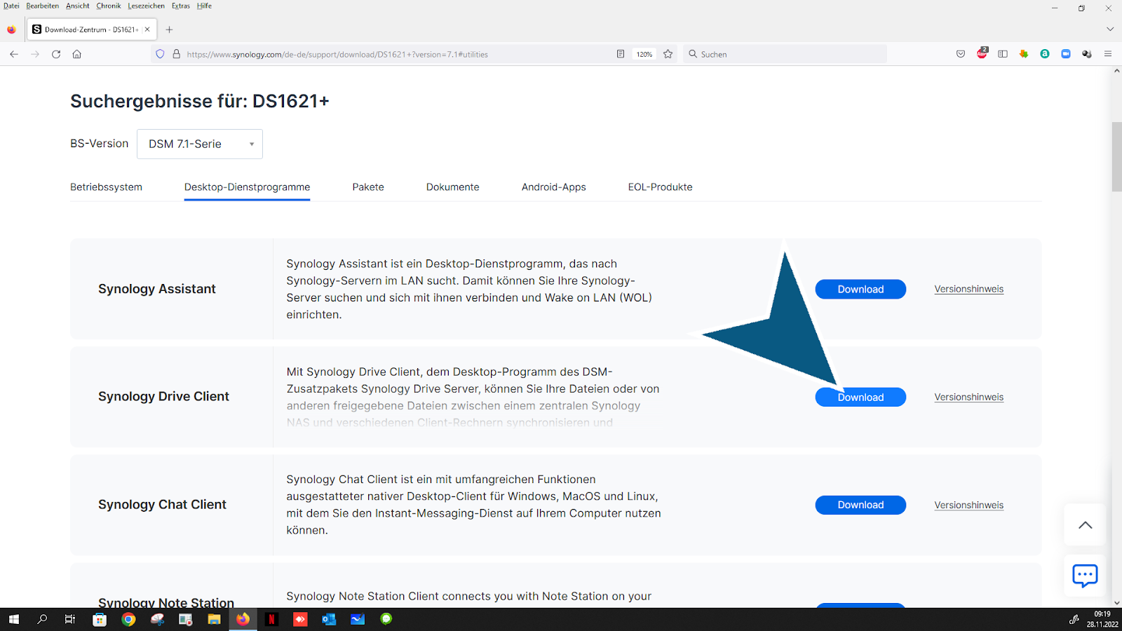1122x631 pixels.
Task: Download Synology Assistant
Action: pyautogui.click(x=860, y=289)
